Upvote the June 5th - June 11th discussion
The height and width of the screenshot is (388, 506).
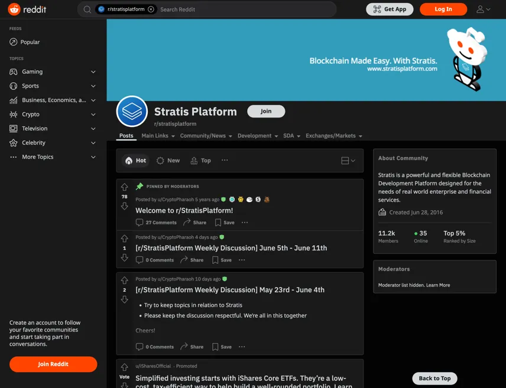pos(125,239)
